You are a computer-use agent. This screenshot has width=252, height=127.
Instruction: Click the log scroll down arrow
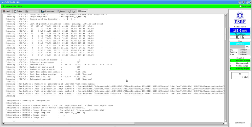pyautogui.click(x=225, y=121)
